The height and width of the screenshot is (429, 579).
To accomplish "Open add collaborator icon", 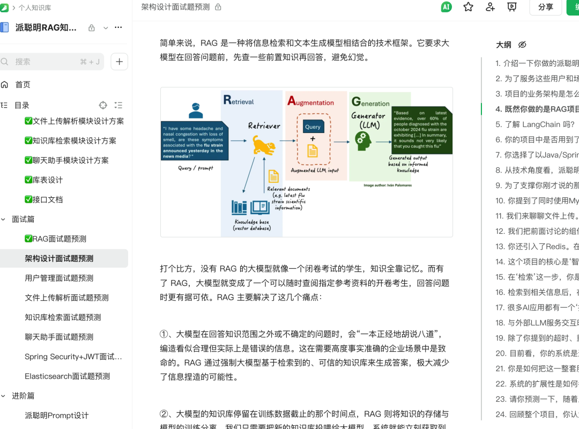I will 490,7.
